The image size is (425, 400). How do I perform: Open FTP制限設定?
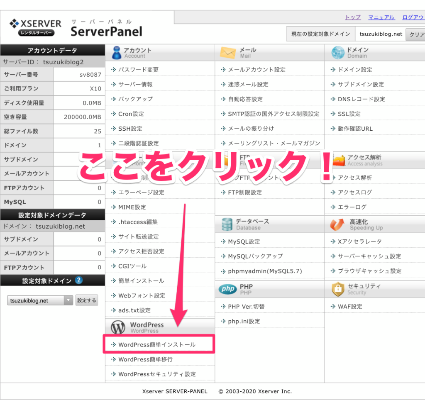(x=245, y=193)
